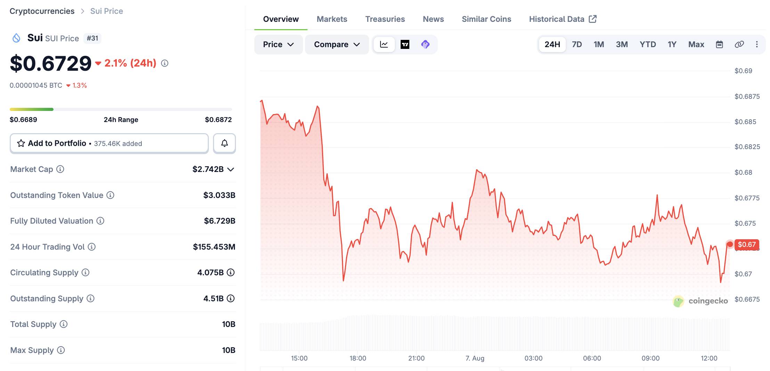Copy chart link via chain icon
770x371 pixels.
click(739, 44)
